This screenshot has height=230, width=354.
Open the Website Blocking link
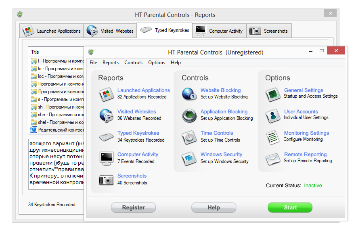coord(220,90)
